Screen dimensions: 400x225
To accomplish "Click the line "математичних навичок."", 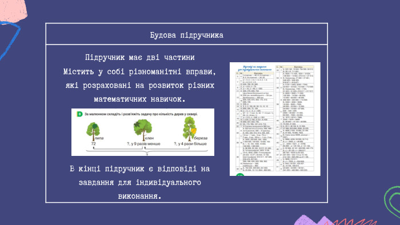I will (x=139, y=99).
